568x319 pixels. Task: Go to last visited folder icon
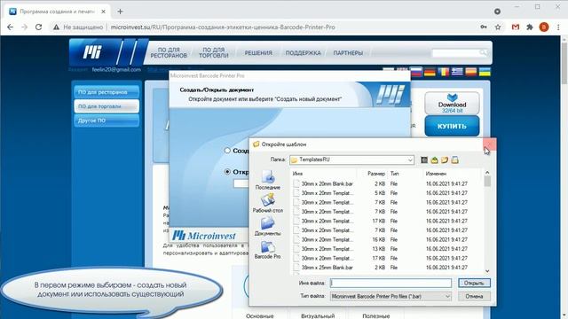[424, 159]
